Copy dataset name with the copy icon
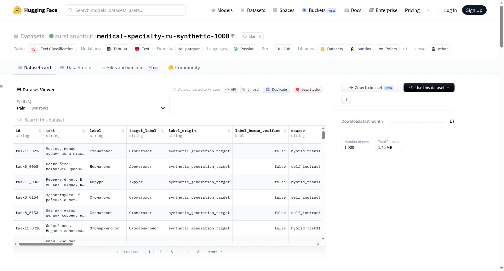 (x=233, y=36)
